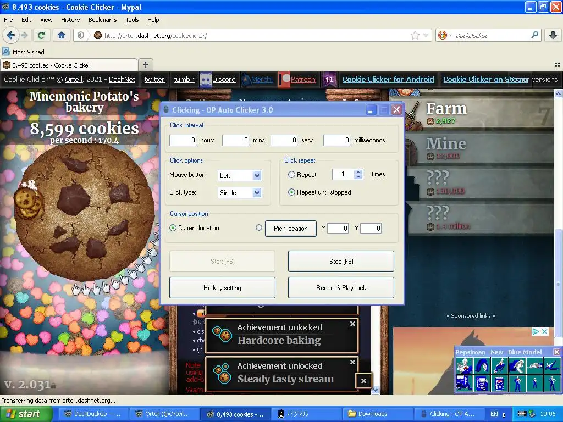
Task: Click the Patreon logo icon
Action: click(x=284, y=80)
